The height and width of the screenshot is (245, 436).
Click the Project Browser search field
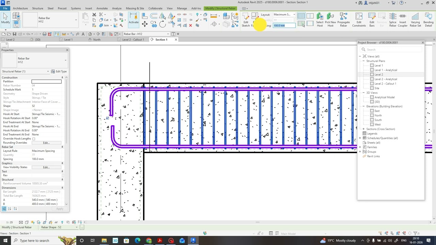point(391,50)
